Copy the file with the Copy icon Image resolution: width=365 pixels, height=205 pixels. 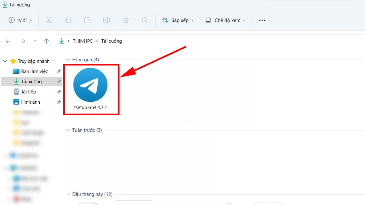(68, 20)
